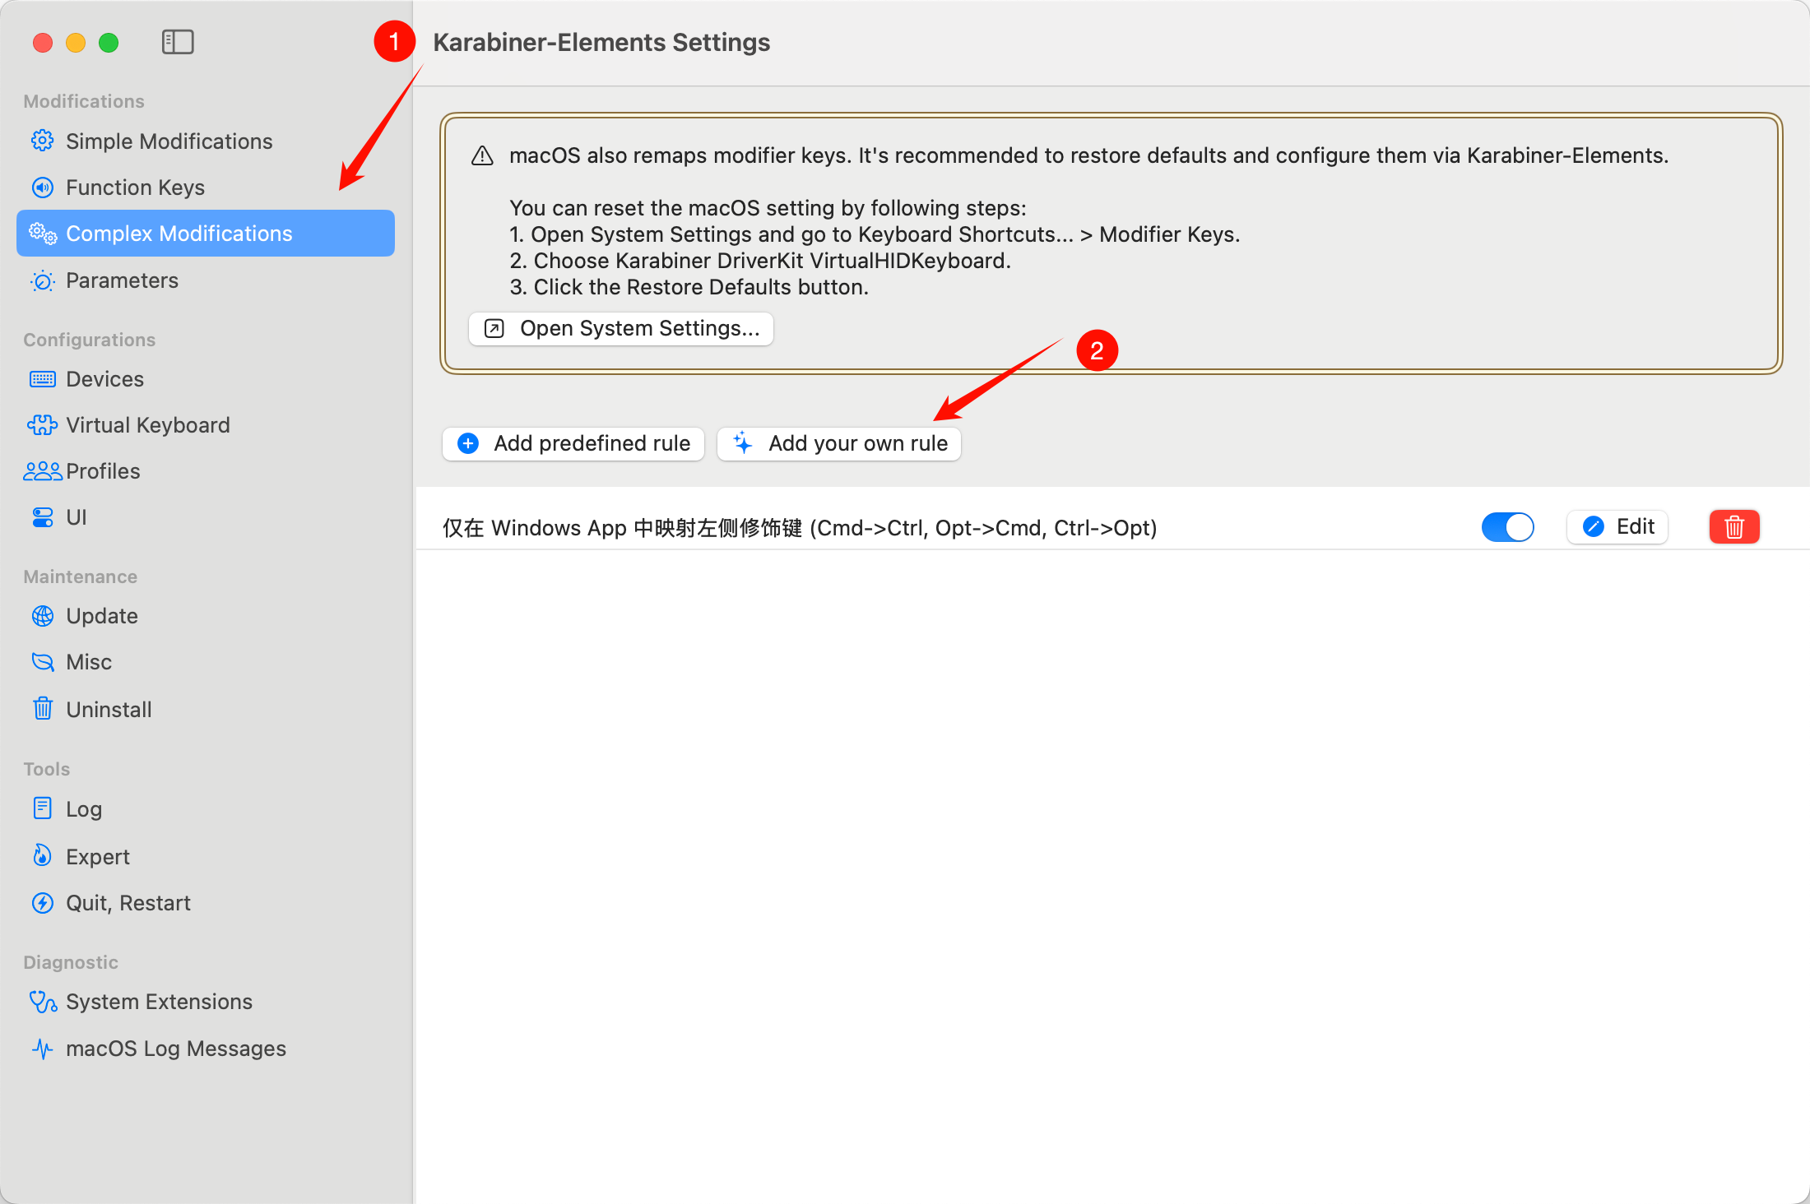Select the Windows App rule row text
Viewport: 1810px width, 1204px height.
(799, 528)
